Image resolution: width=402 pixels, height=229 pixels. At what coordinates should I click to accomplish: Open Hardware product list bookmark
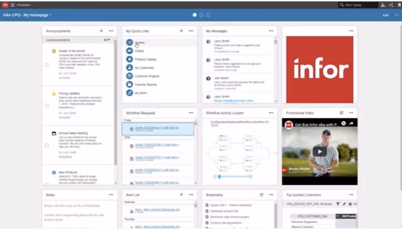224,211
